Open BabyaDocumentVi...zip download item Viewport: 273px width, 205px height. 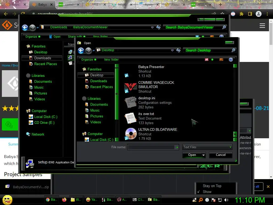27,187
